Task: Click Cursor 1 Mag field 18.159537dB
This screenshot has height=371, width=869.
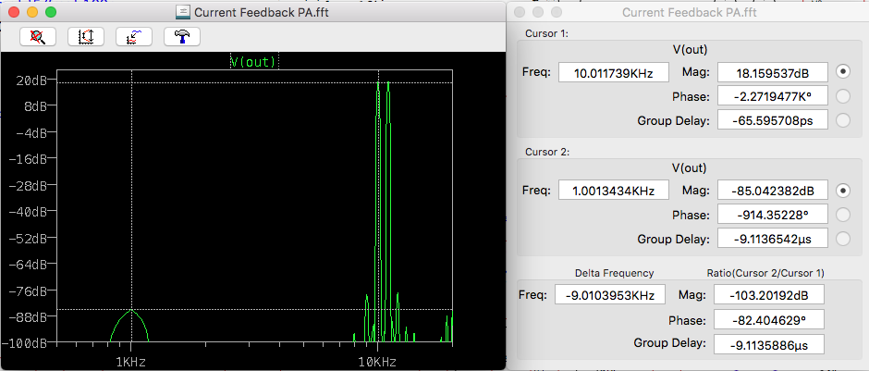Action: (773, 72)
